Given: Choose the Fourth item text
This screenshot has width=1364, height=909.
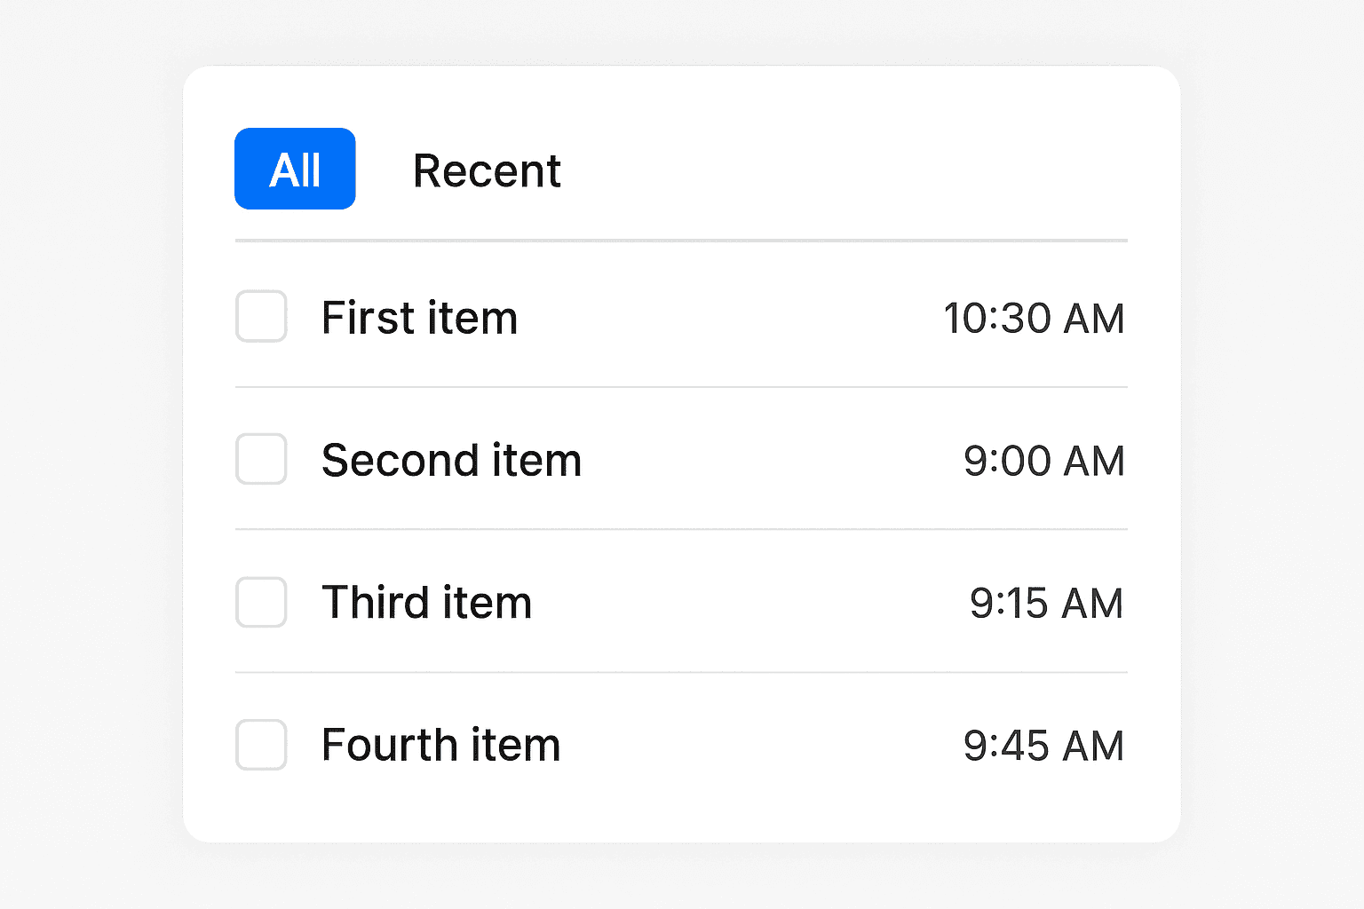Looking at the screenshot, I should tap(440, 745).
